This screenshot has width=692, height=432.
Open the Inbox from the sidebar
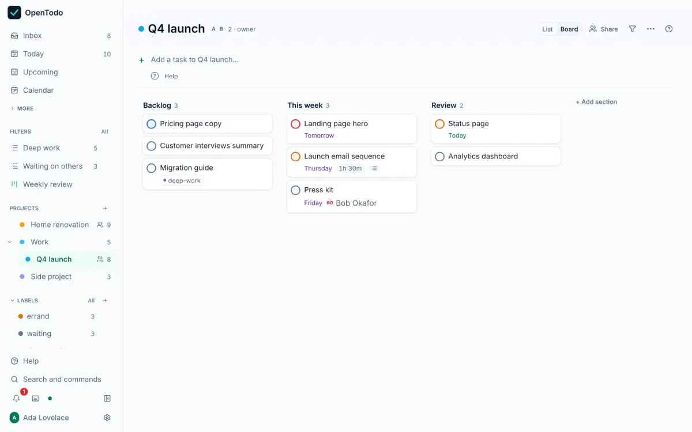[x=61, y=36]
